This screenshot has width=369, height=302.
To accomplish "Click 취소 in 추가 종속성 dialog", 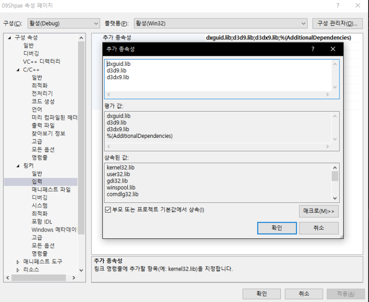I will click(x=319, y=228).
